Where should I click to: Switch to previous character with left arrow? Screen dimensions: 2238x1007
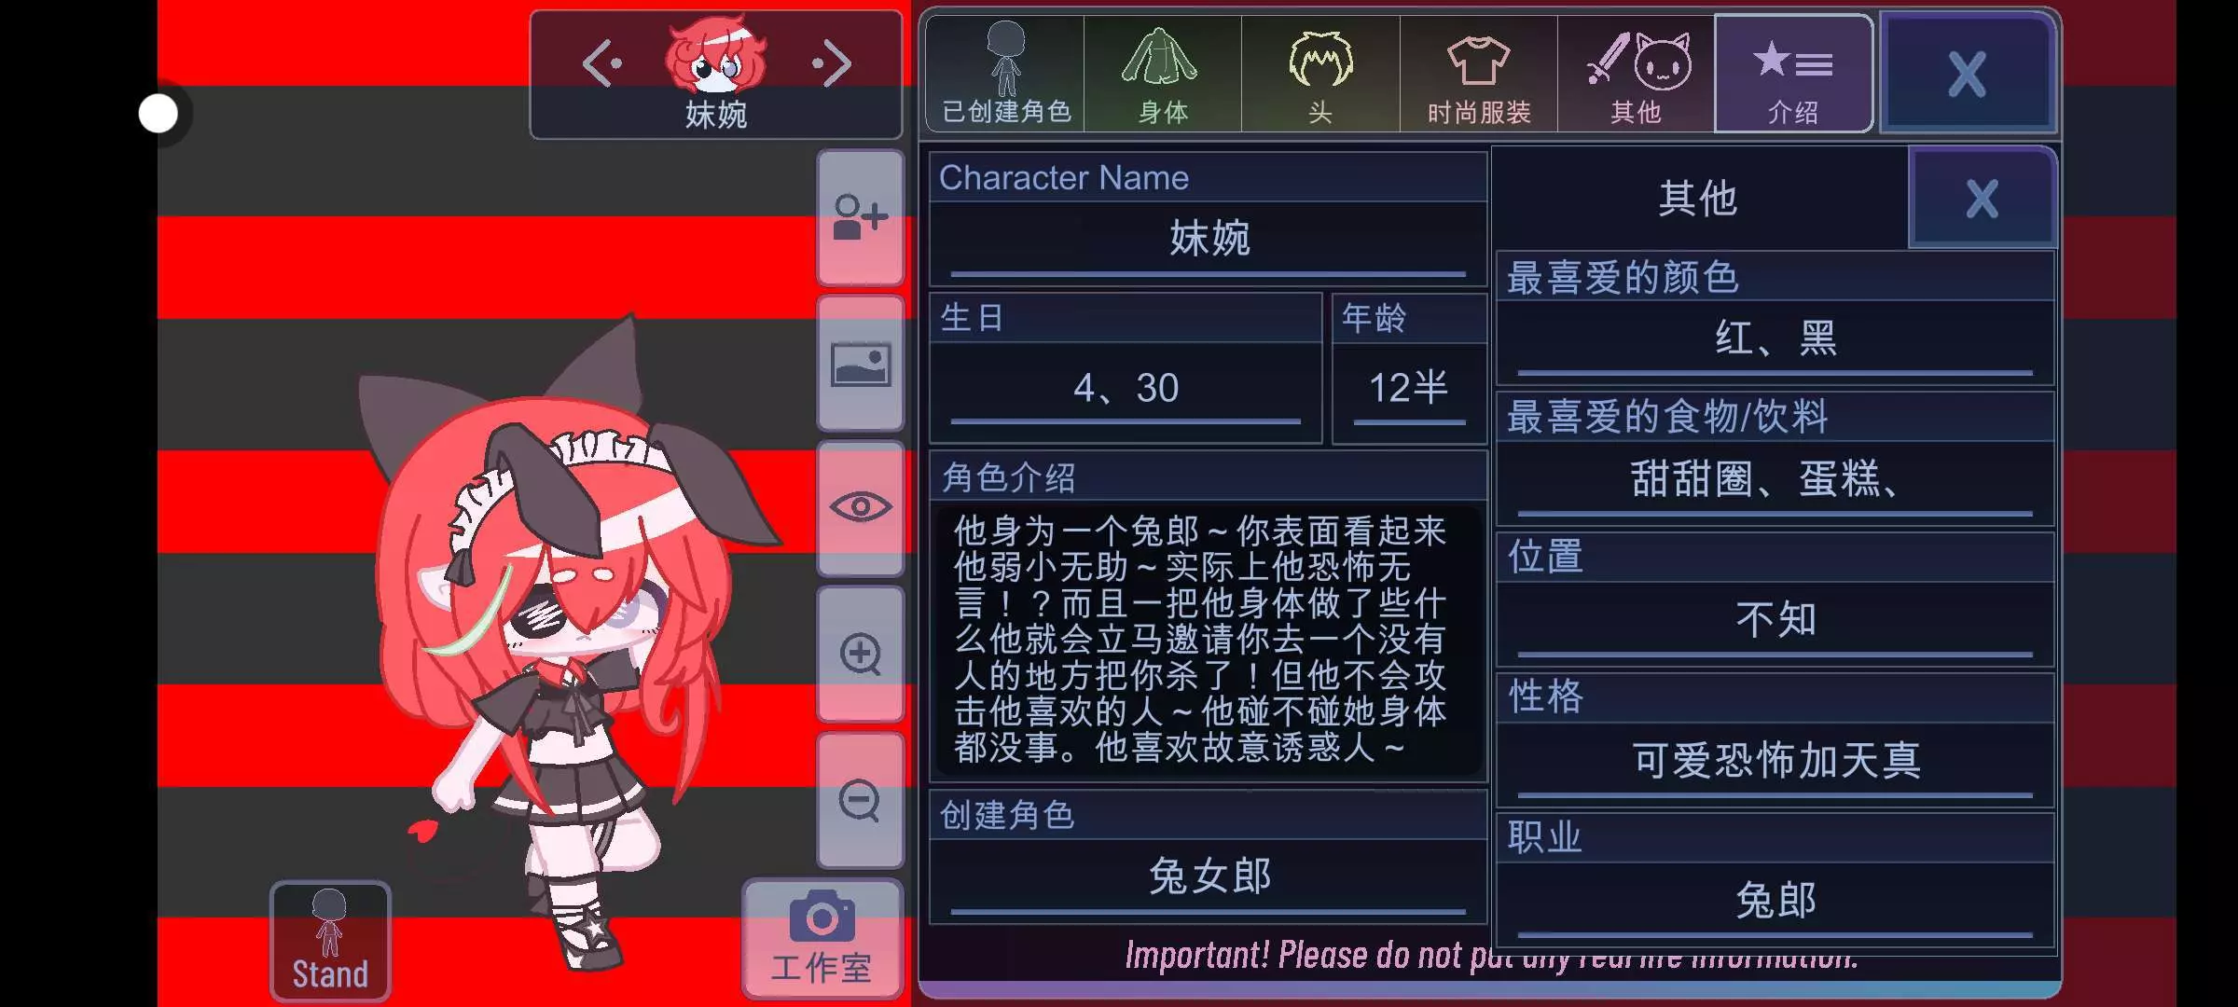point(601,63)
